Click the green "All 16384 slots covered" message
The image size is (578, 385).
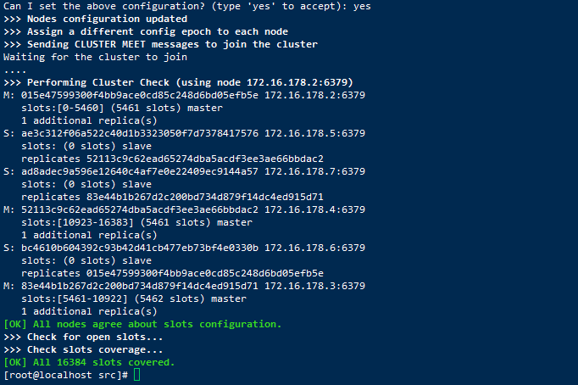pos(89,362)
